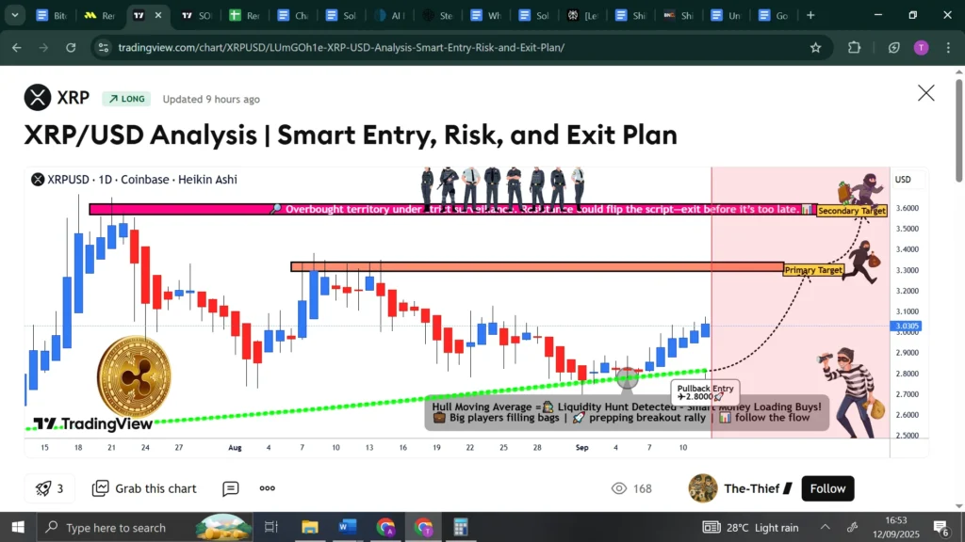Image resolution: width=965 pixels, height=542 pixels.
Task: Open the media control icon beside profile
Action: point(893,47)
